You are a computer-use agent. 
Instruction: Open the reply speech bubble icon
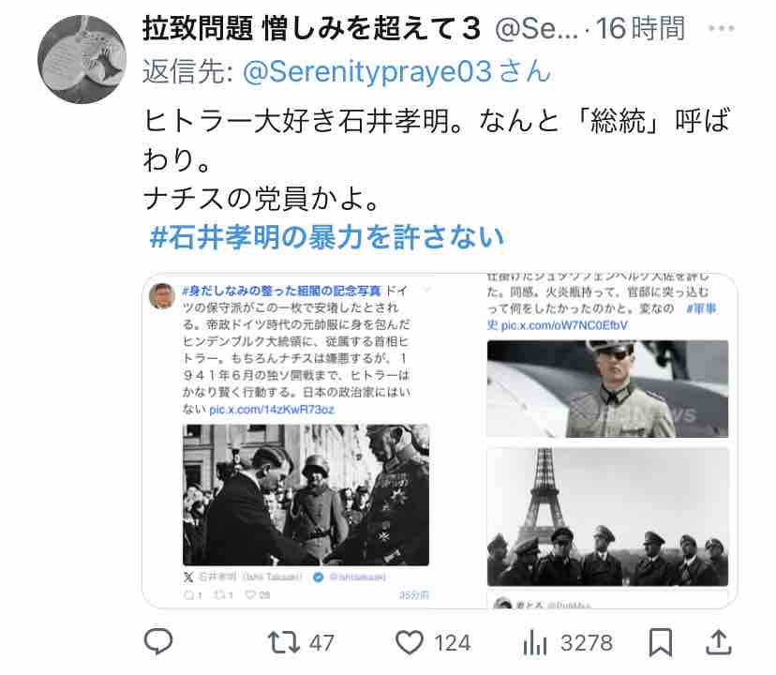pyautogui.click(x=158, y=641)
